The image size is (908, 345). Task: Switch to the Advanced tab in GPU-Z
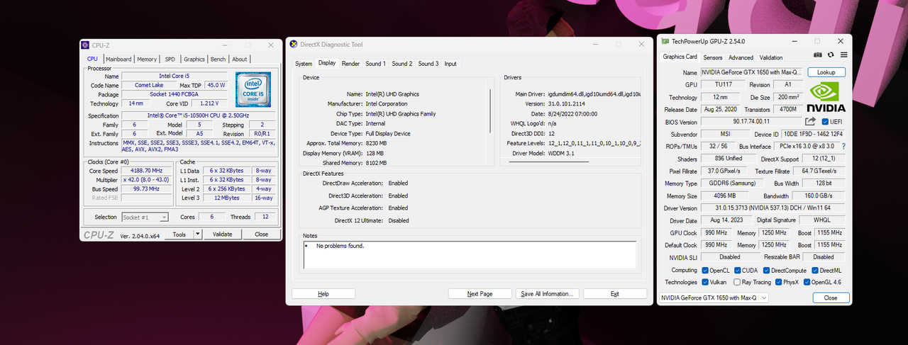point(741,57)
